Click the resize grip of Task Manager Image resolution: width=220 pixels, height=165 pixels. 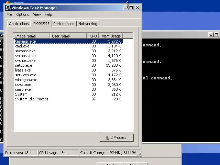pyautogui.click(x=139, y=153)
